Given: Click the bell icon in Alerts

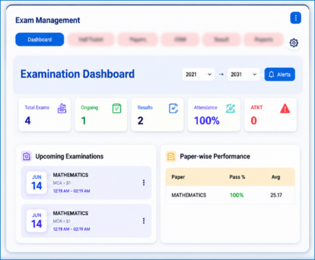Looking at the screenshot, I should [x=271, y=74].
